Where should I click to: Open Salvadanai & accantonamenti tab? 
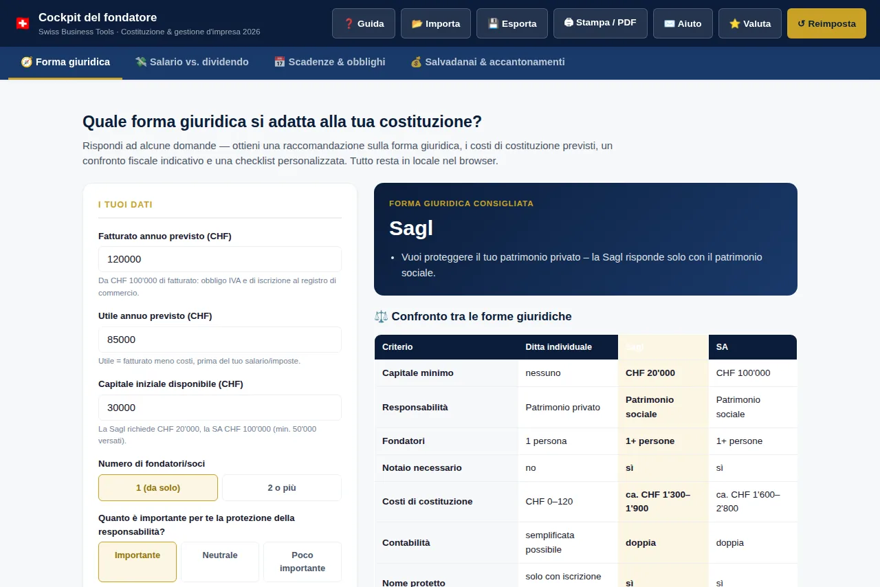tap(487, 62)
